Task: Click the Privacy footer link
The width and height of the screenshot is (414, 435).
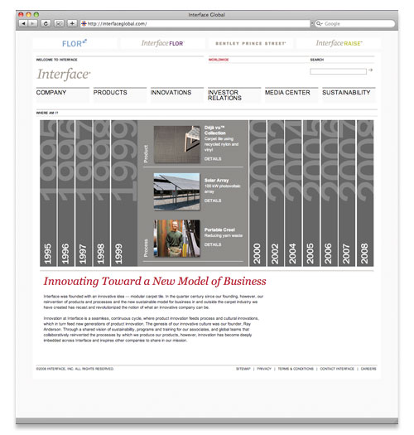Action: (264, 369)
